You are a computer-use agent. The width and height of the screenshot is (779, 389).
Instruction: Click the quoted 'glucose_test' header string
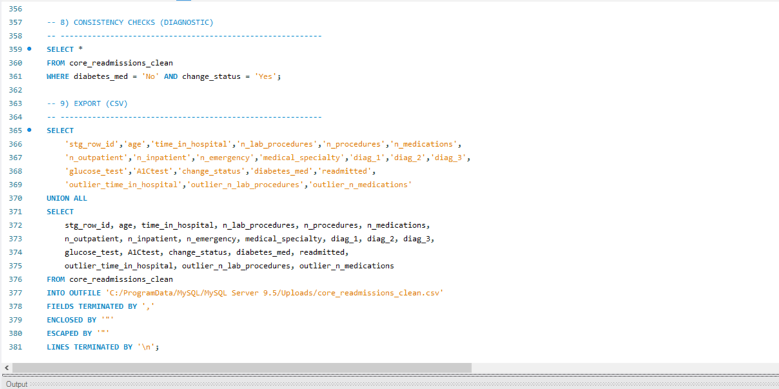(x=96, y=171)
